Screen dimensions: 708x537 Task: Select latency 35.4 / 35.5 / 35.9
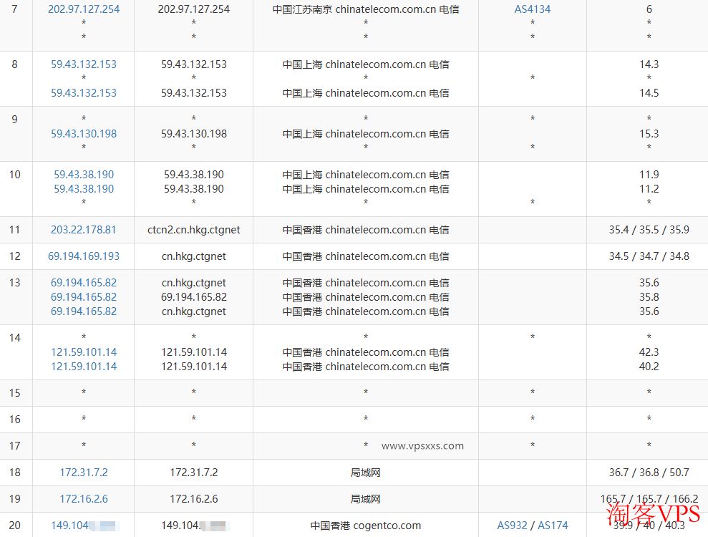649,229
